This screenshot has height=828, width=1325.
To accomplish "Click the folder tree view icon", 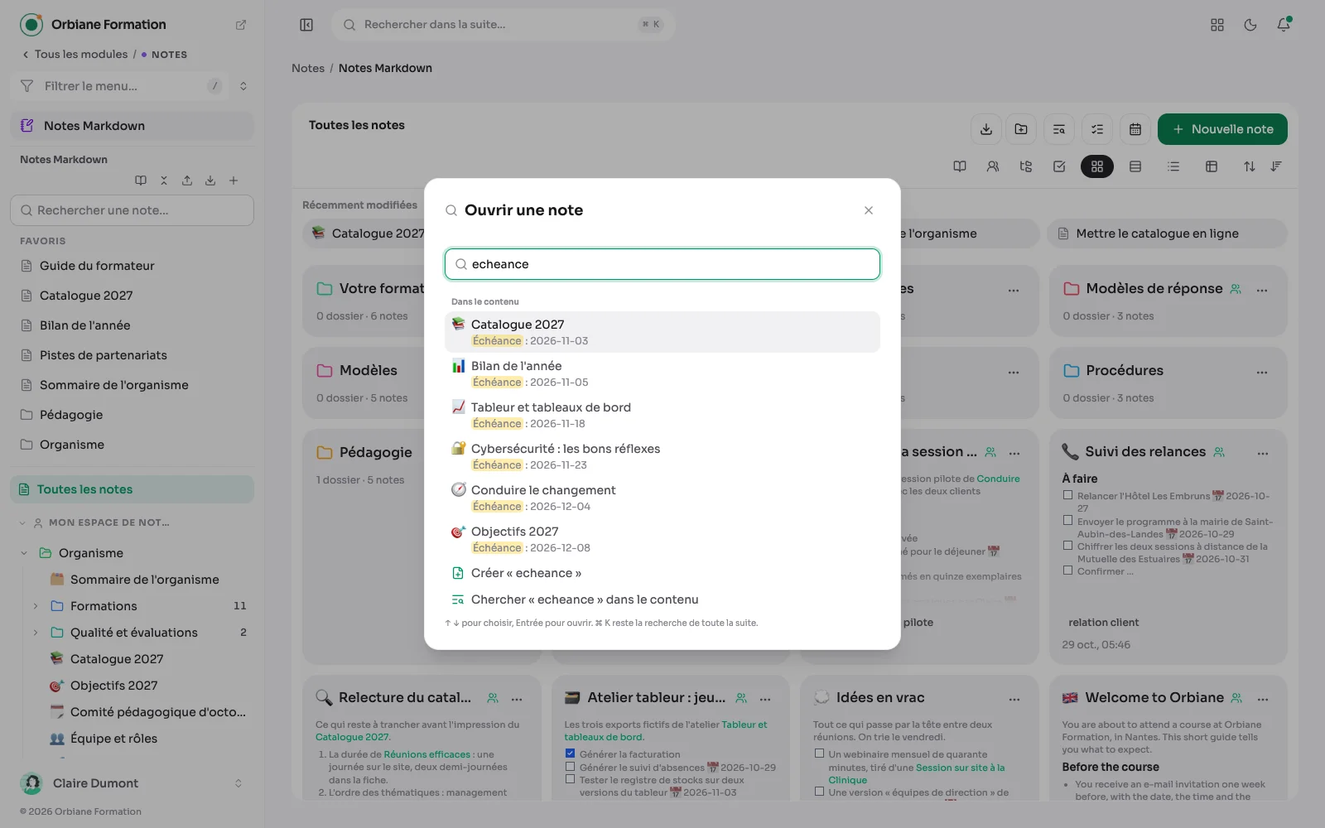I will pyautogui.click(x=1026, y=166).
